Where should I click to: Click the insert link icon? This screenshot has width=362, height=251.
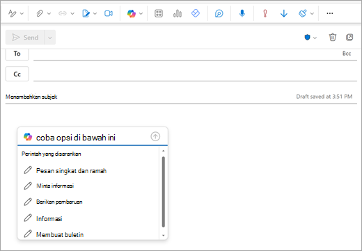tap(63, 13)
